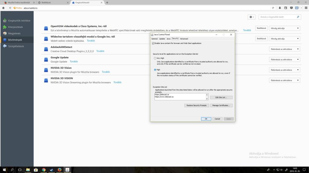Viewport: 309px width, 173px height.
Task: Switch to the Advanced tab in Java panel
Action: [184, 39]
